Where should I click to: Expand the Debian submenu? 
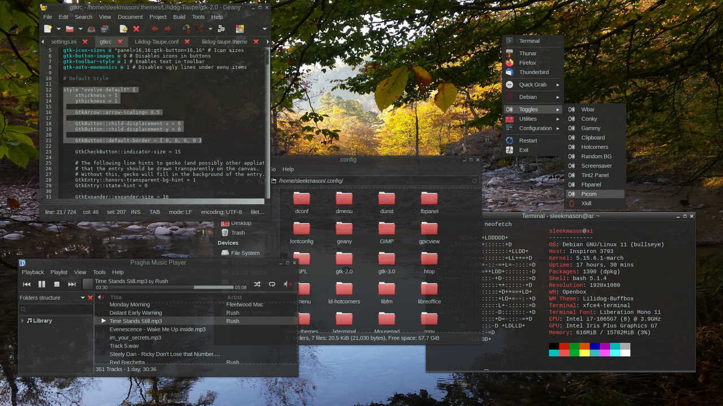(533, 97)
